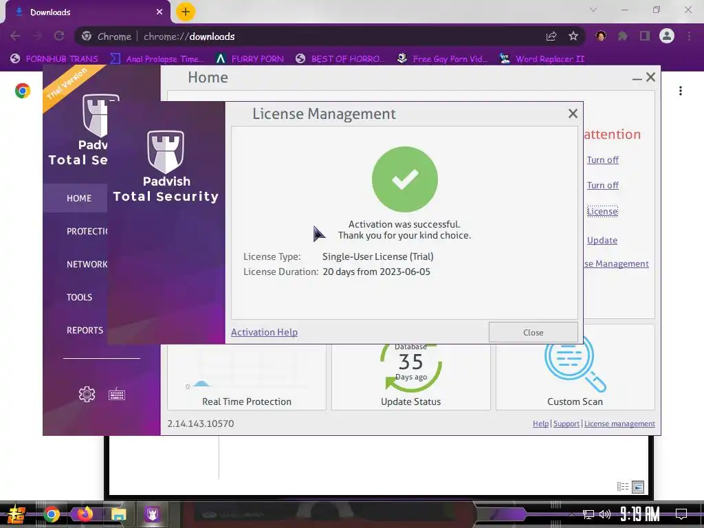Open the Activation Help link

tap(264, 332)
